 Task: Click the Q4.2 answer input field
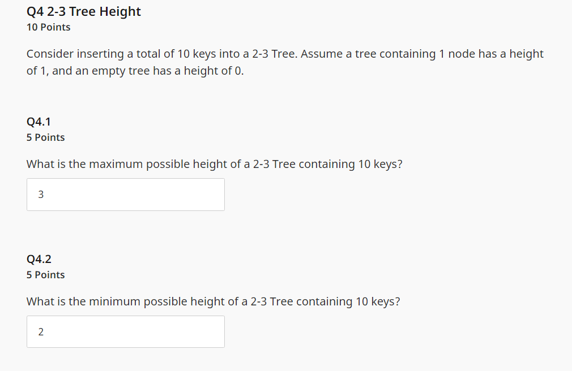[125, 331]
